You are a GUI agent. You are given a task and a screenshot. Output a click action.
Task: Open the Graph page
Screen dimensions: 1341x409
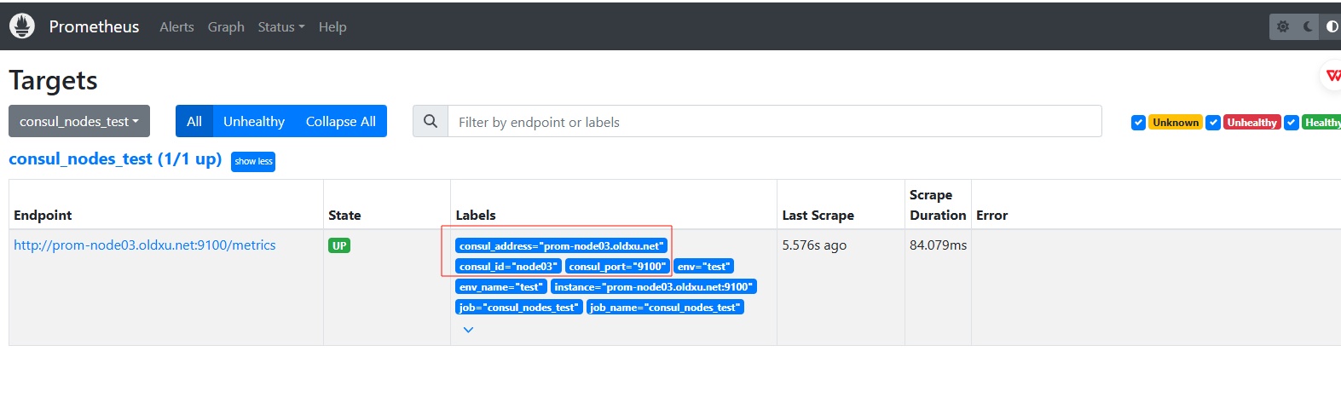pos(226,27)
